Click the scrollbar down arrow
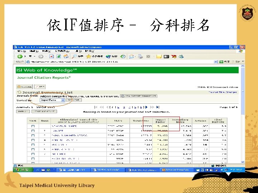Image resolution: width=258 pixels, height=193 pixels. (x=243, y=162)
